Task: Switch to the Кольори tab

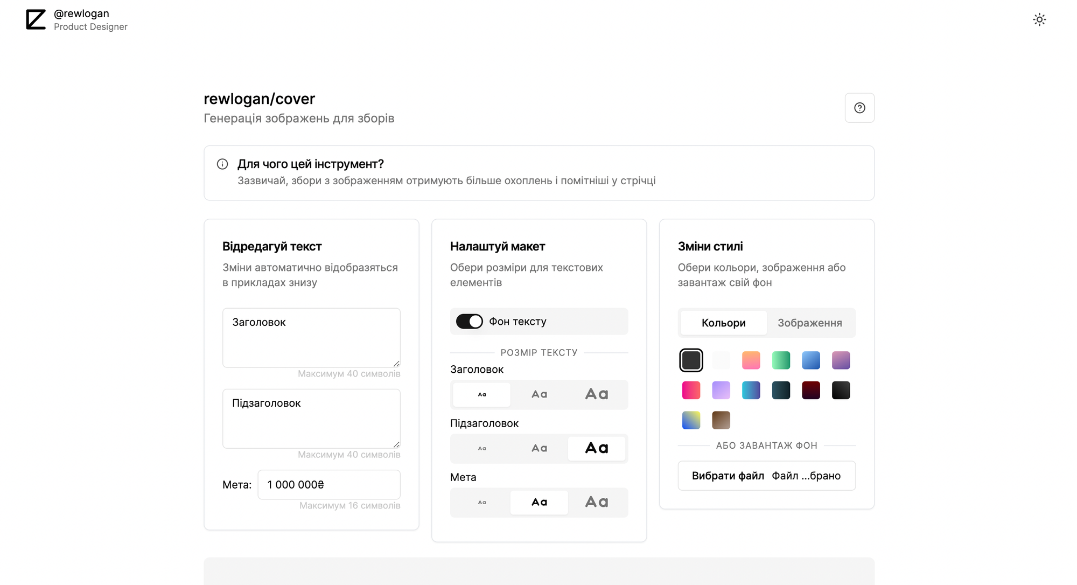Action: 723,323
